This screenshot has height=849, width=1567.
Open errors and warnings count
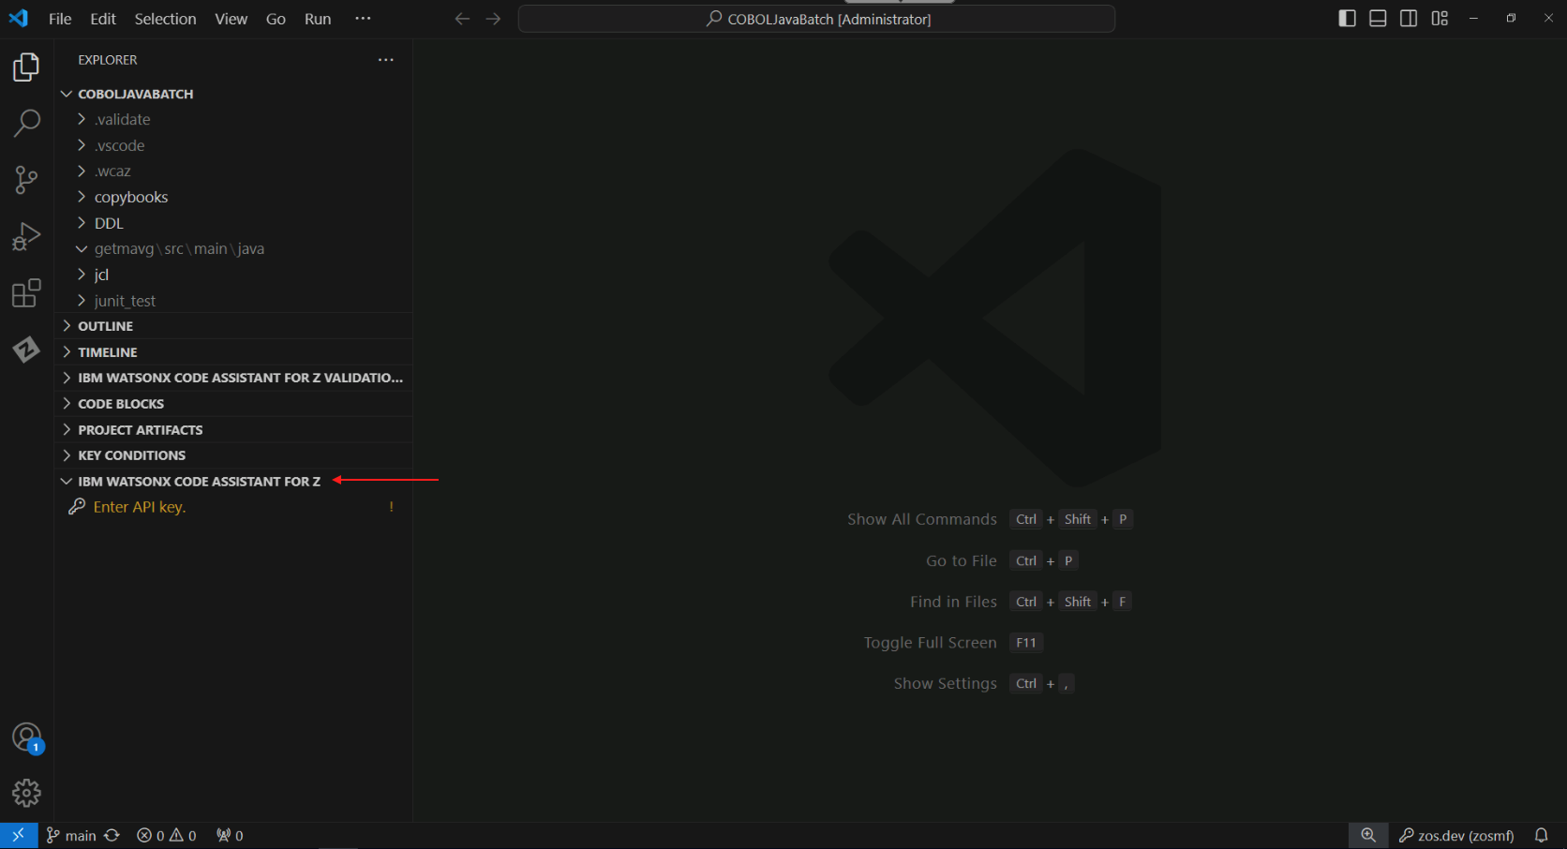167,835
